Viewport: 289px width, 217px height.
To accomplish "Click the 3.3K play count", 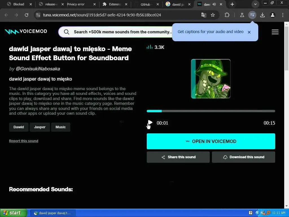I will (159, 47).
